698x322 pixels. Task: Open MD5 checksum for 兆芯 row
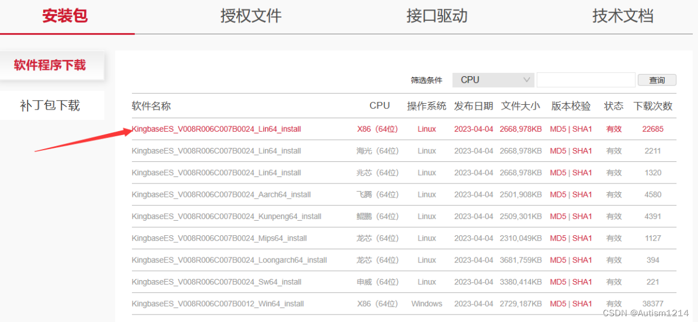[x=558, y=173]
